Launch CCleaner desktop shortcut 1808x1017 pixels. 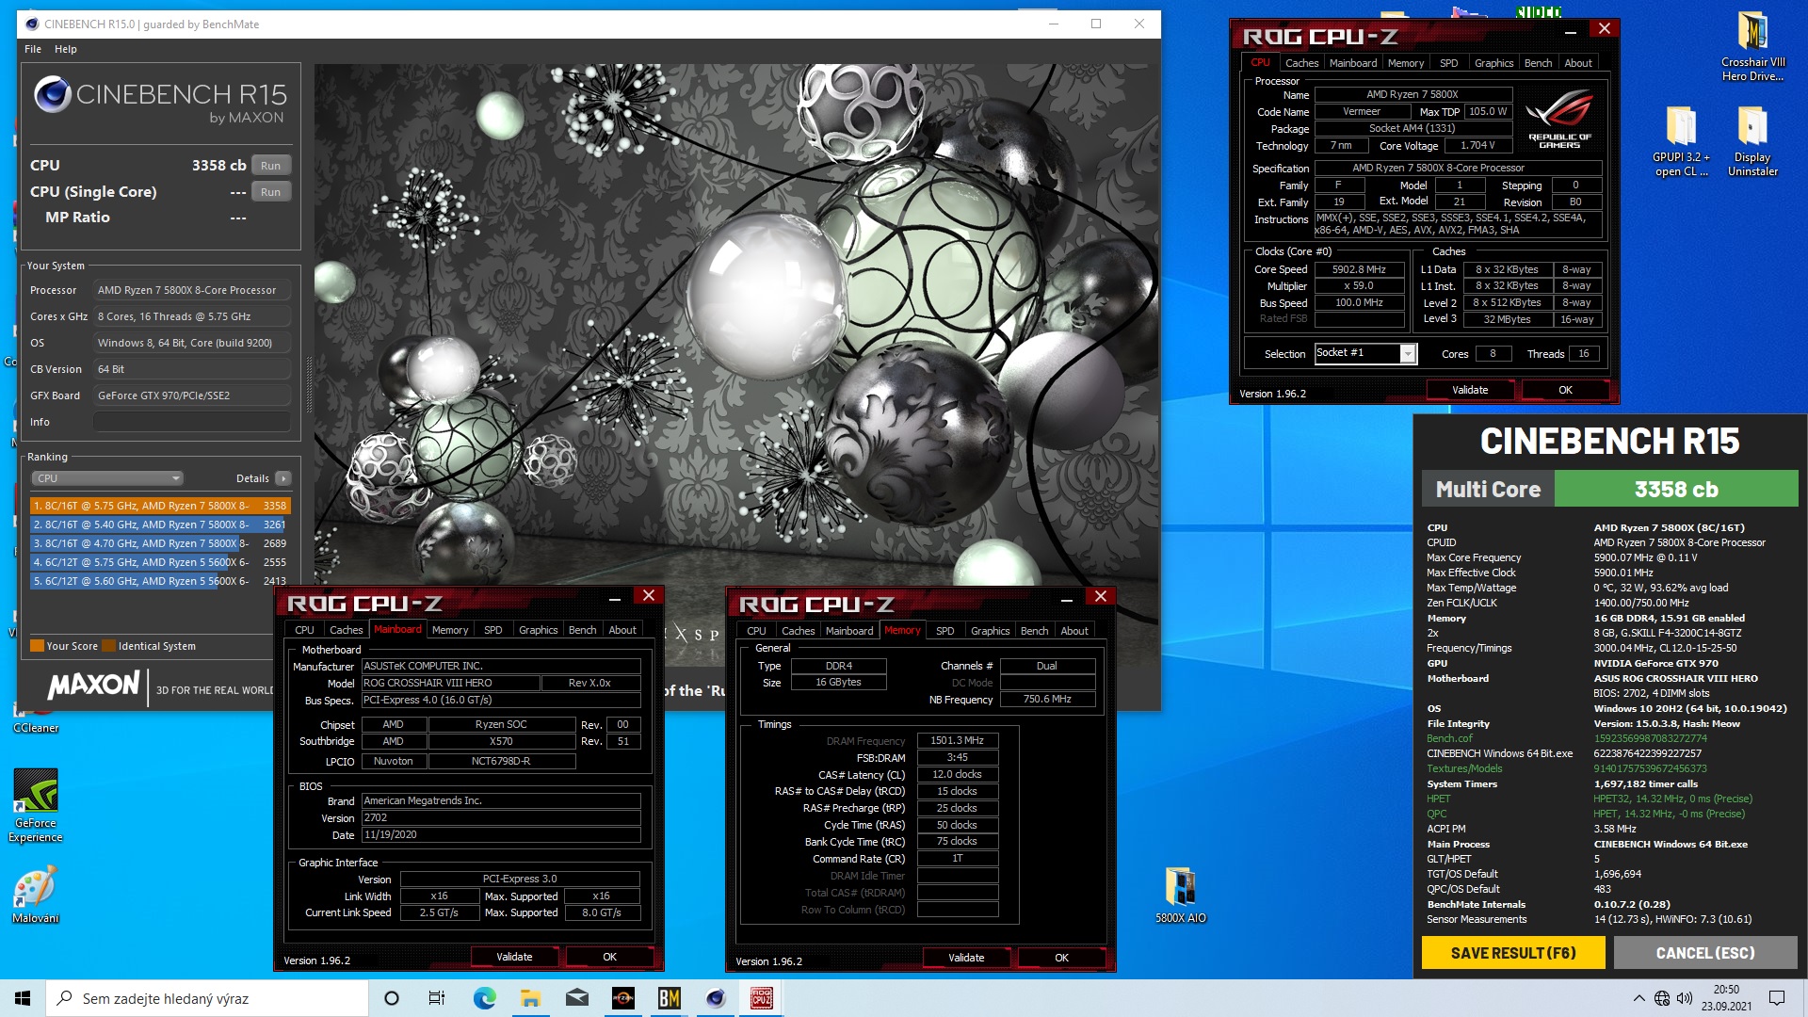coord(36,720)
